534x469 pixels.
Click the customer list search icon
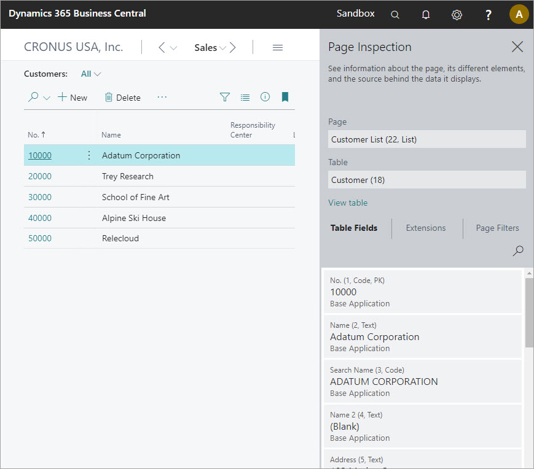pos(33,97)
